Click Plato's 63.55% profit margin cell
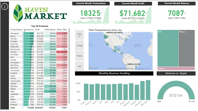This screenshot has width=198, height=111. [x=50, y=92]
